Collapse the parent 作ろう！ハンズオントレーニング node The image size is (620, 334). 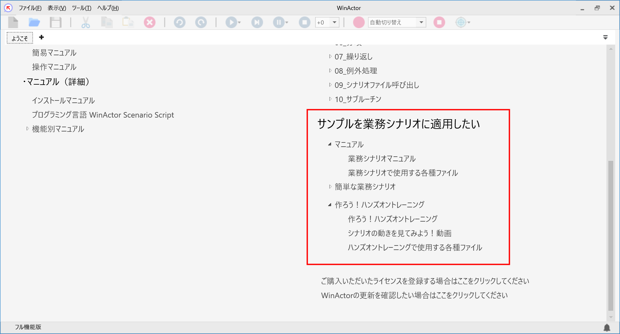point(330,204)
